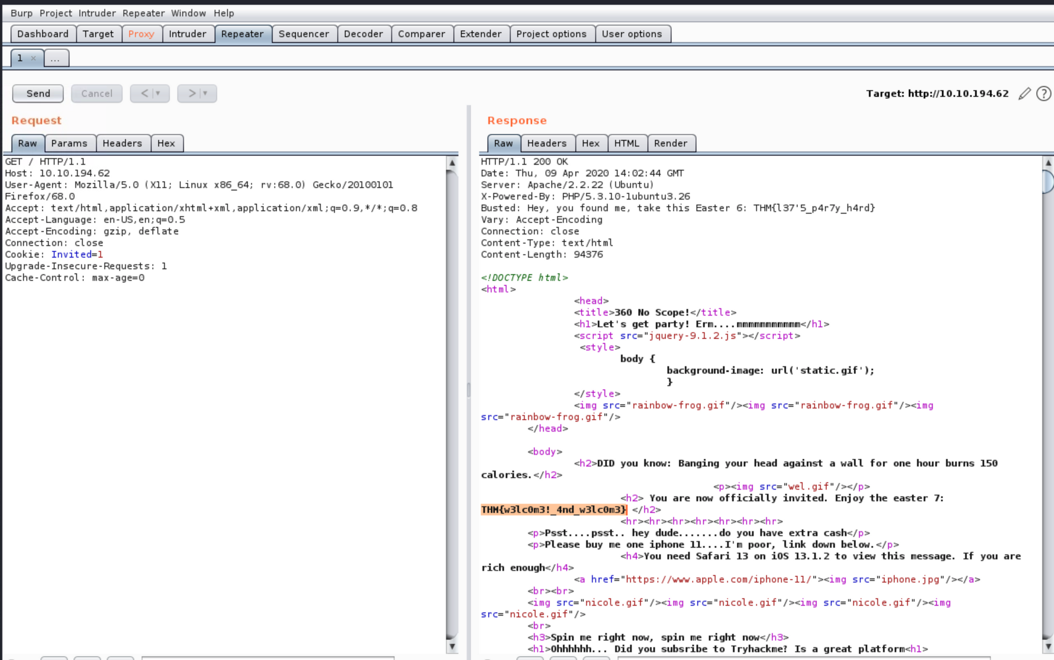Click the divider handle between Request and Response

(x=469, y=390)
